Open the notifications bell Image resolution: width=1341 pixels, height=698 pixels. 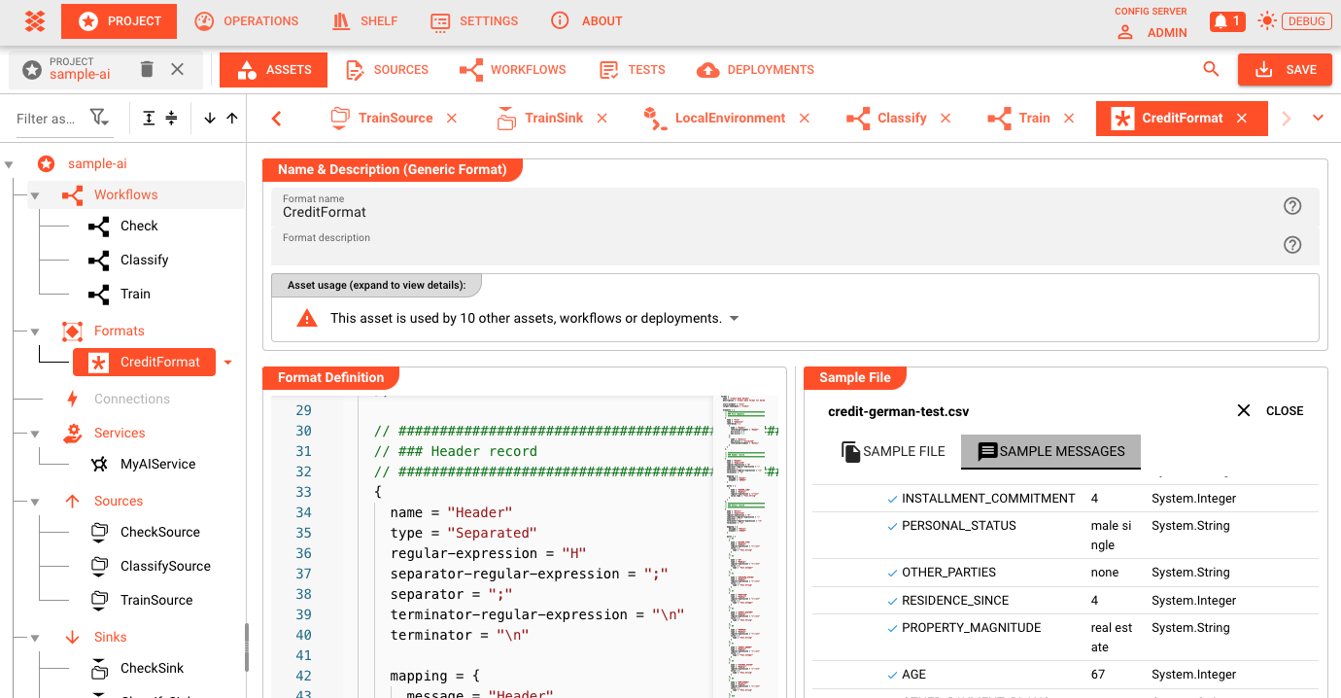click(1226, 20)
